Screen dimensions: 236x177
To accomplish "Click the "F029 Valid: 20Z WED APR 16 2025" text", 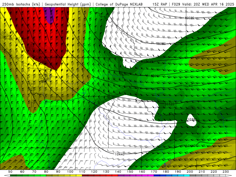I will pos(203,4).
